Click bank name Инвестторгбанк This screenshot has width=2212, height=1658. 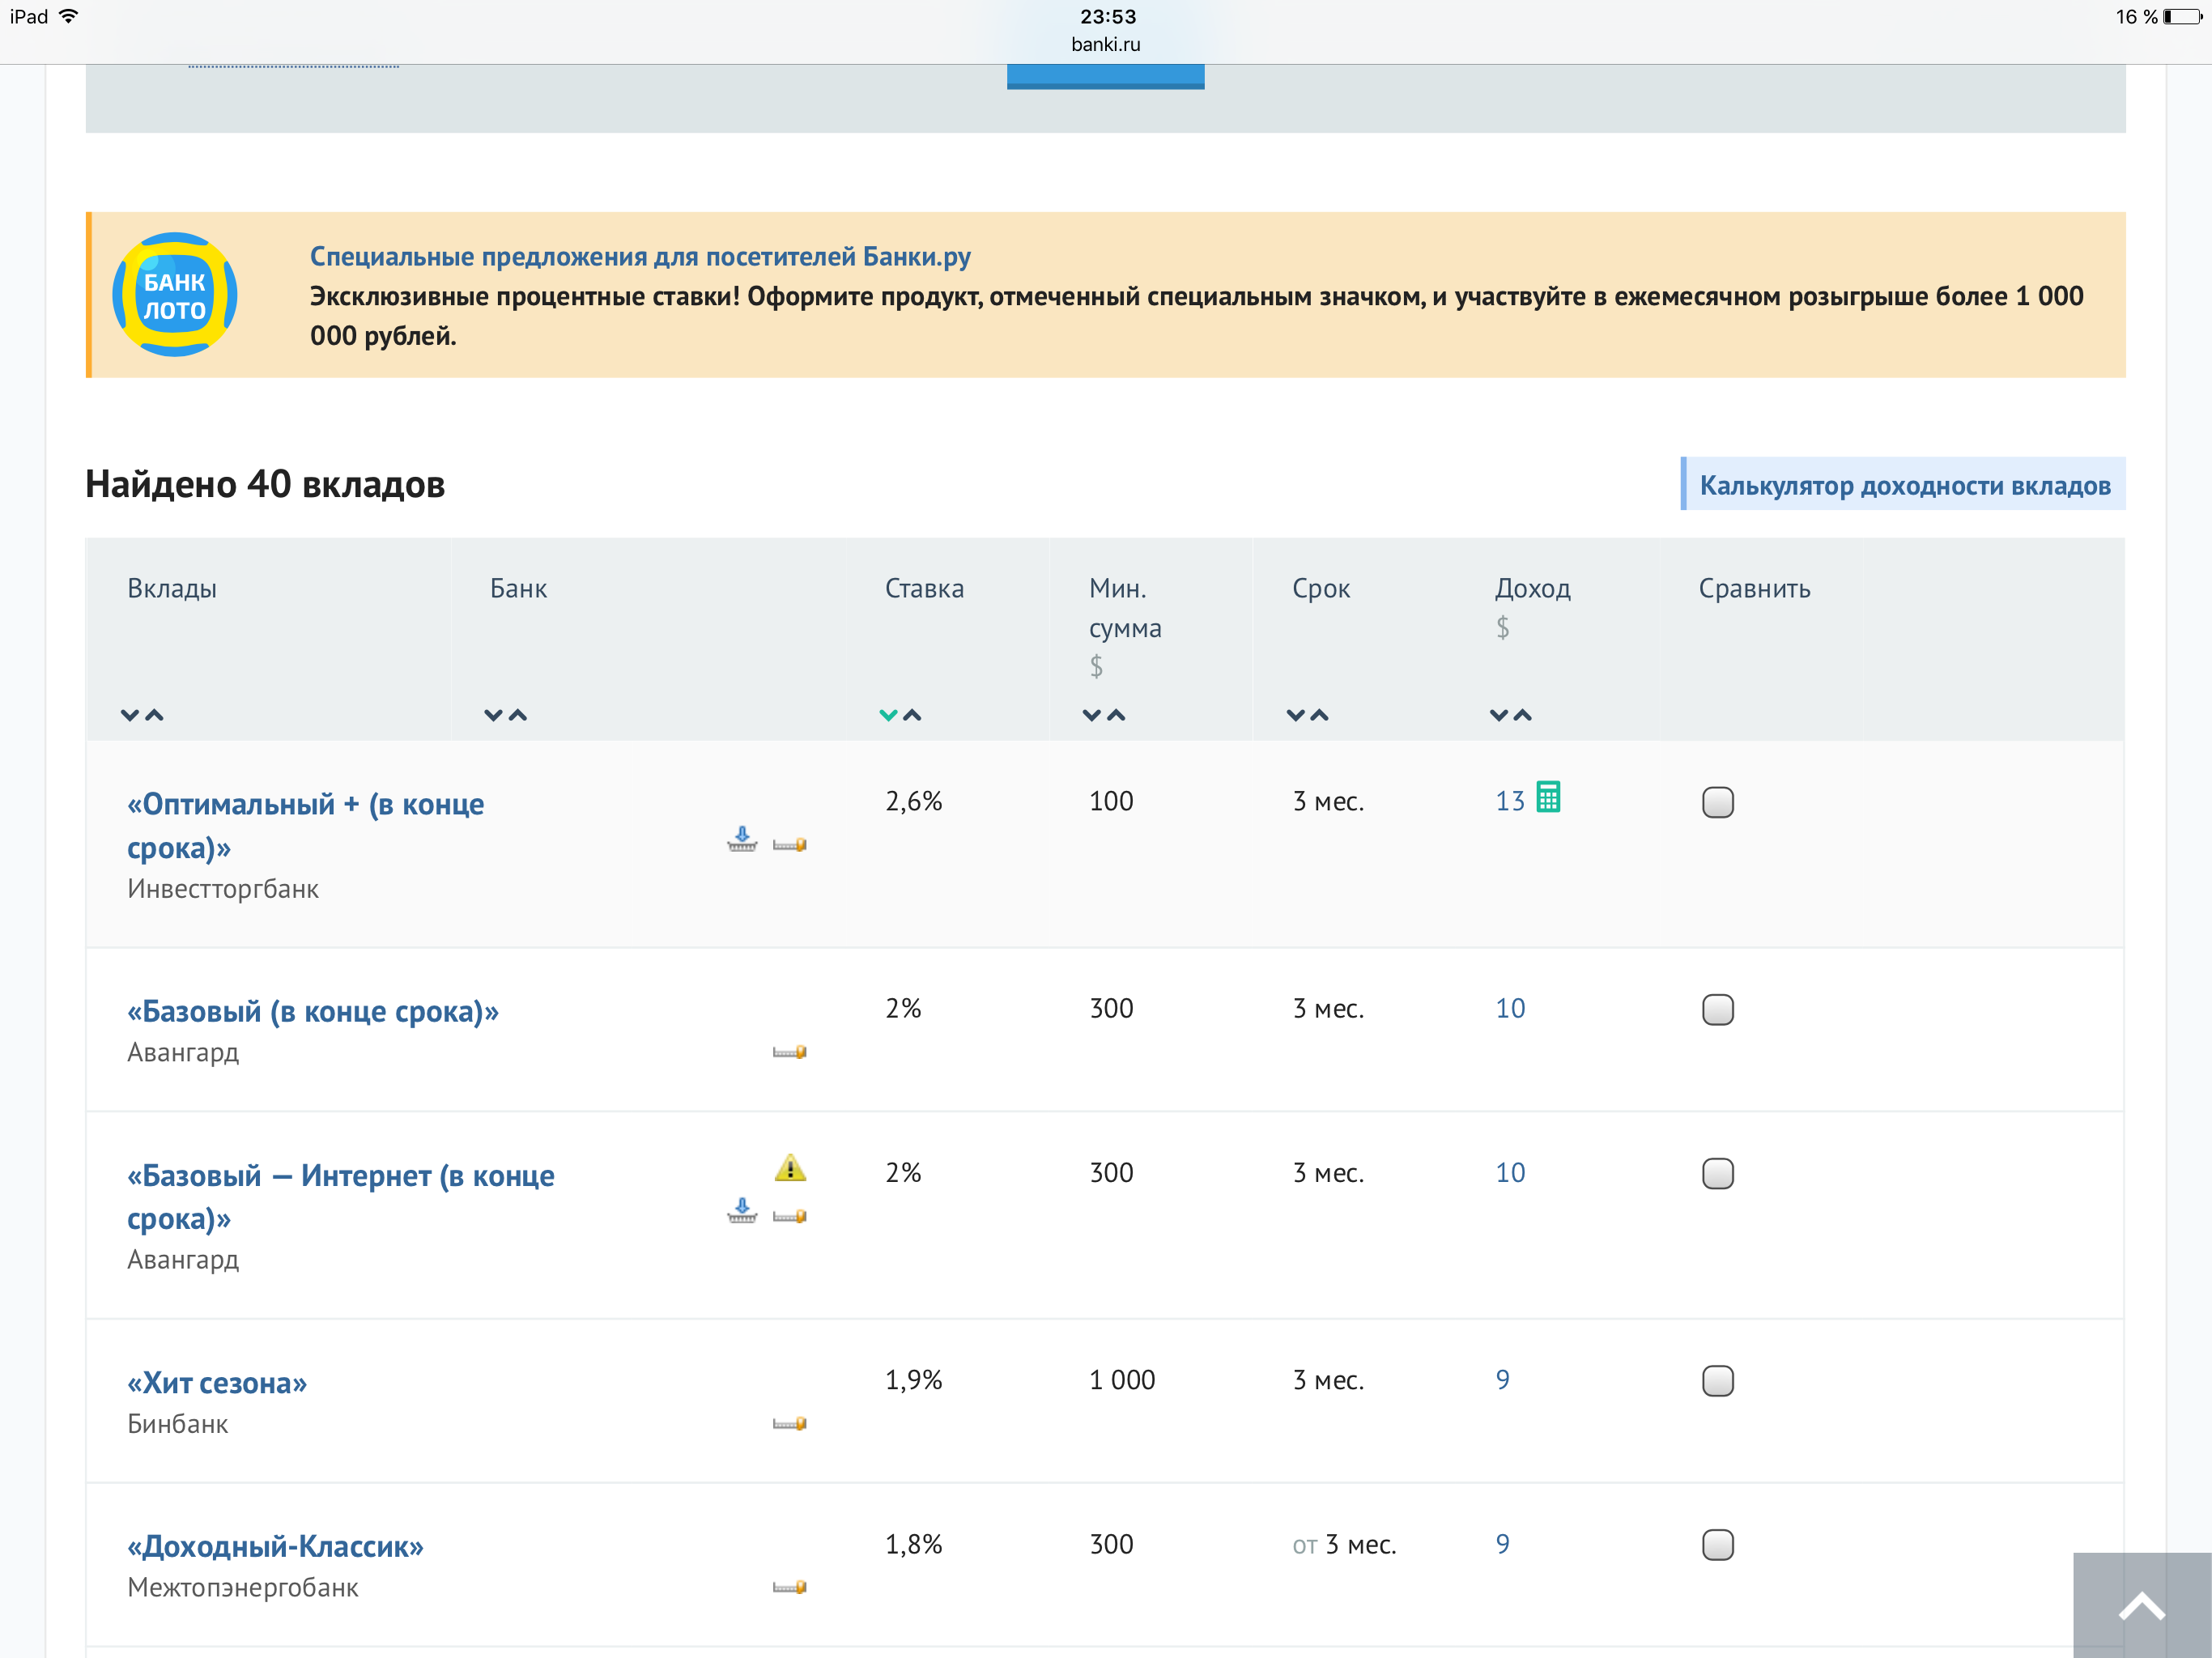(x=223, y=889)
